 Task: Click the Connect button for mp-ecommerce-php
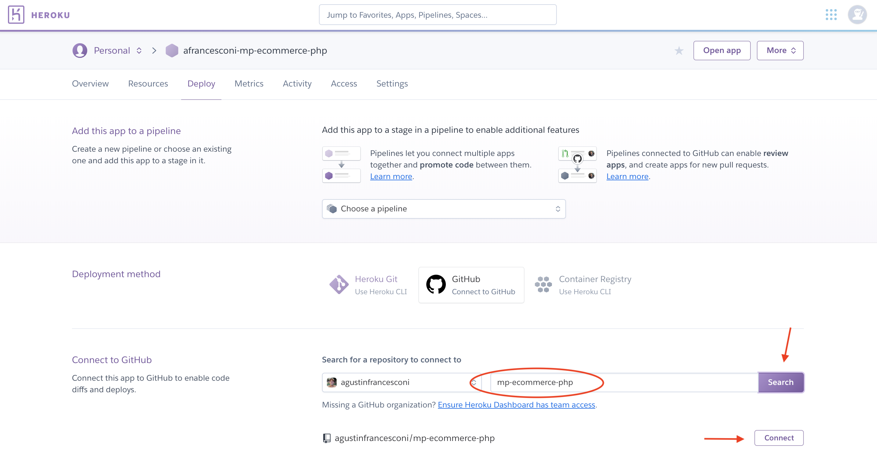[779, 438]
